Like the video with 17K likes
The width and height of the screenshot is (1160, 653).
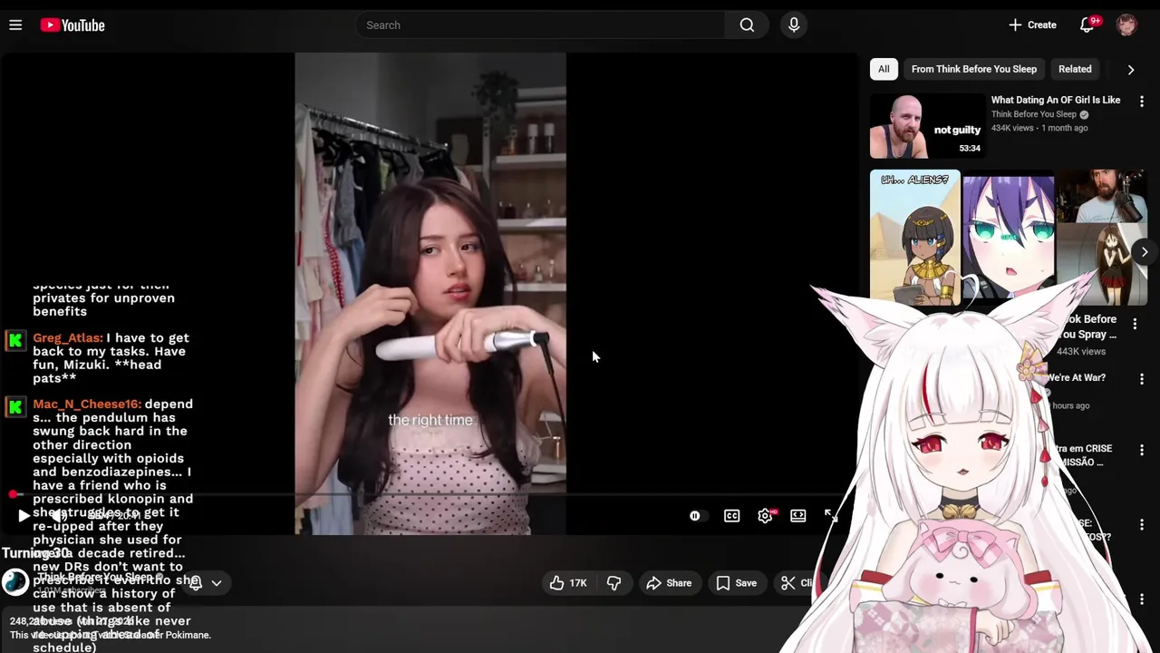(x=569, y=583)
